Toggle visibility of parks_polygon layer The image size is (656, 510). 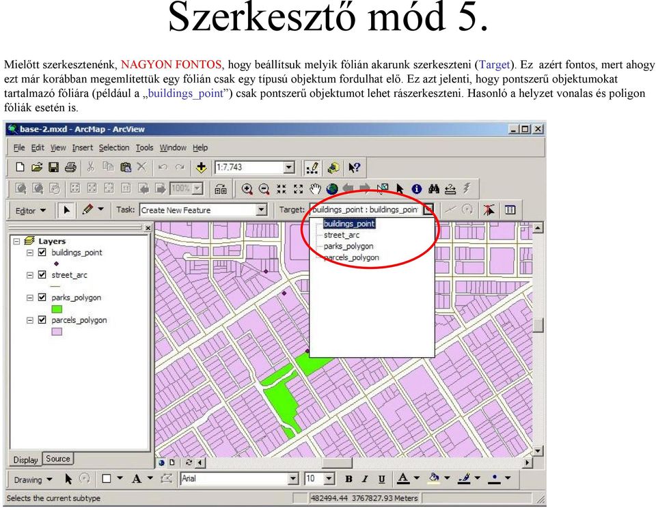point(42,297)
